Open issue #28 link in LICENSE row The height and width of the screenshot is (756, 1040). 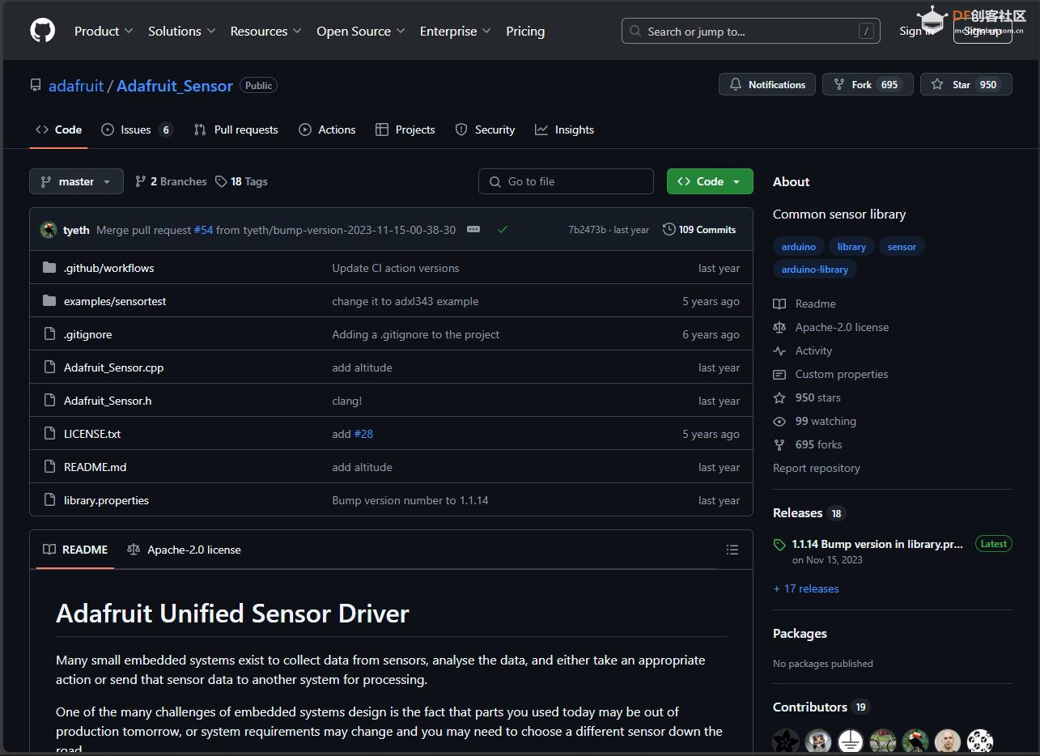363,434
